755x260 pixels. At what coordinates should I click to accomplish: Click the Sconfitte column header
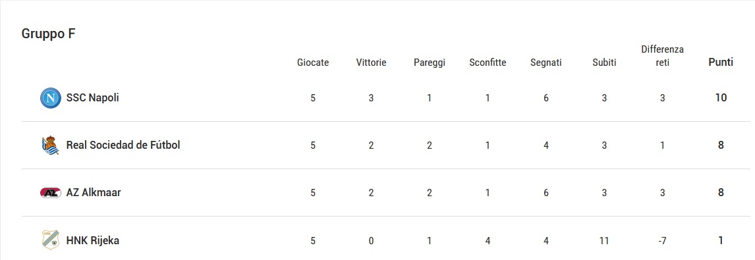(488, 63)
